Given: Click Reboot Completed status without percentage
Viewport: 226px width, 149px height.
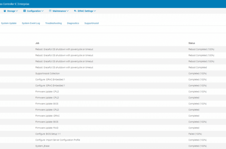Looking at the screenshot, I should click(198, 67).
